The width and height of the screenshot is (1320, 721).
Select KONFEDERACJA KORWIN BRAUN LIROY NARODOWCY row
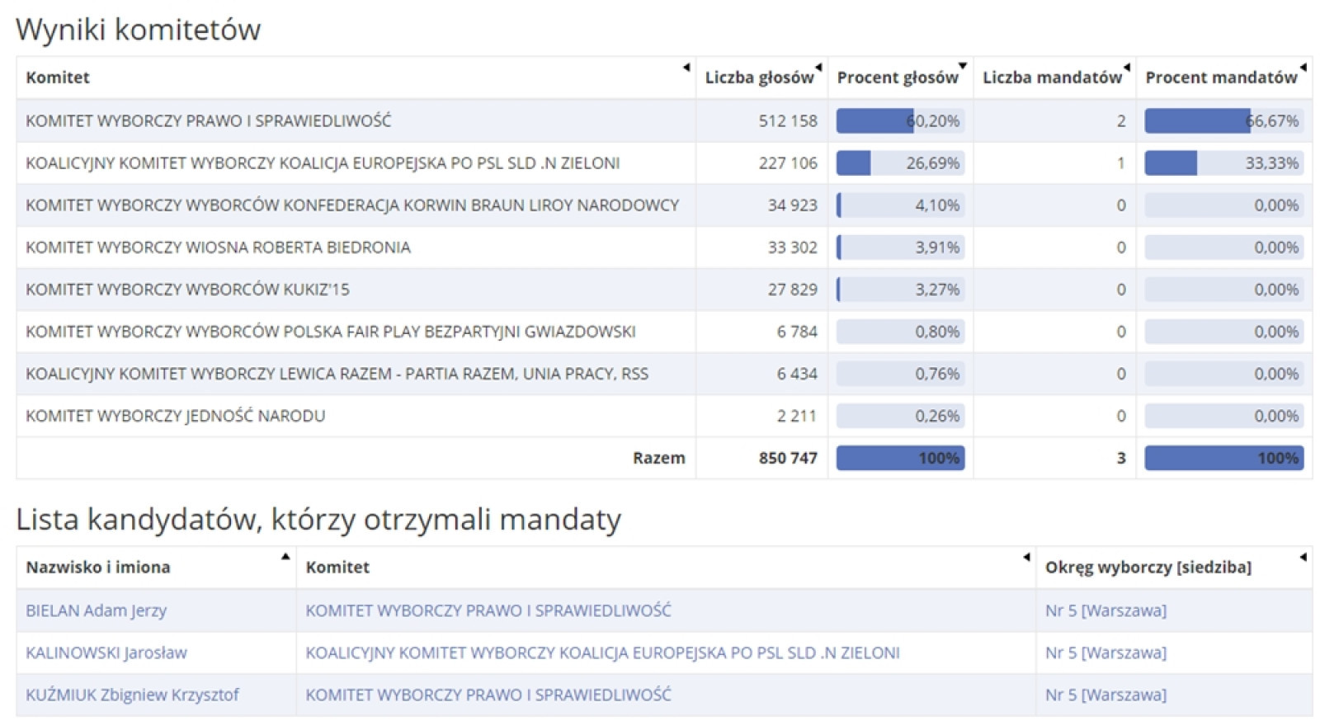pyautogui.click(x=664, y=205)
